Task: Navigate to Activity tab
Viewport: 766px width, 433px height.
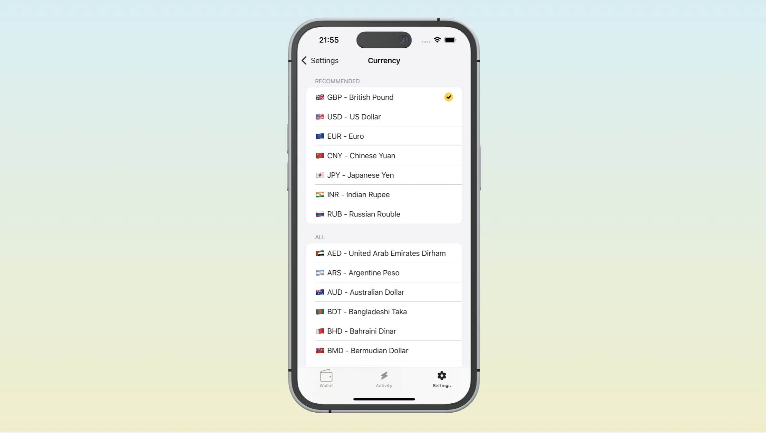Action: tap(384, 379)
